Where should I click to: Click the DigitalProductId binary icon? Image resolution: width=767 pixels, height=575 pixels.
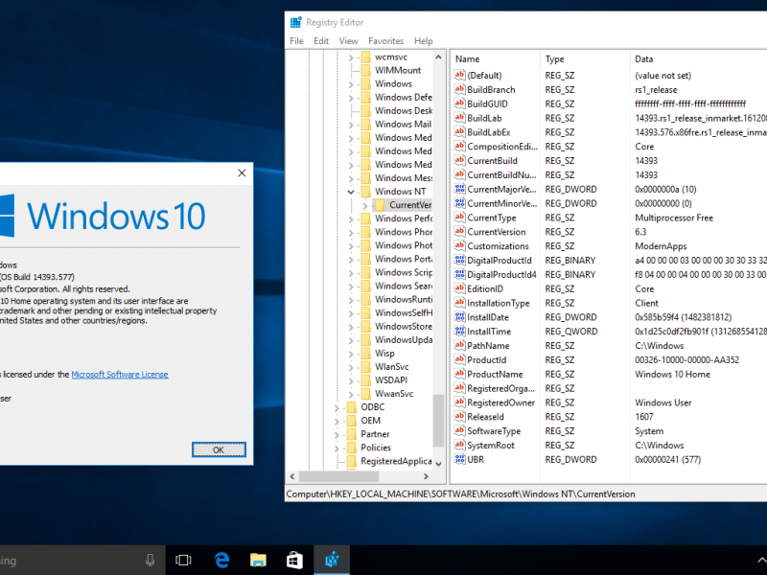[459, 260]
